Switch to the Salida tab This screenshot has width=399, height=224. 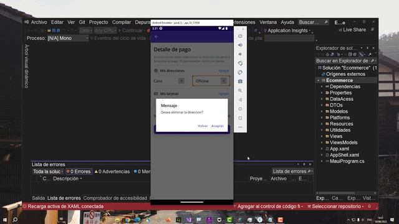pyautogui.click(x=38, y=198)
